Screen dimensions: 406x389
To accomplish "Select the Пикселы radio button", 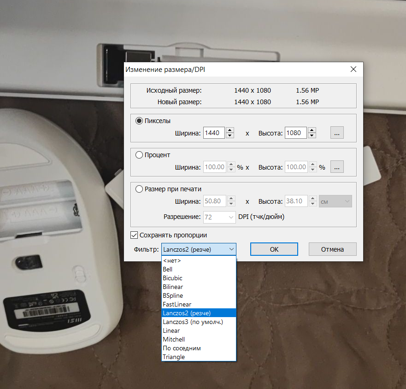I will click(139, 121).
